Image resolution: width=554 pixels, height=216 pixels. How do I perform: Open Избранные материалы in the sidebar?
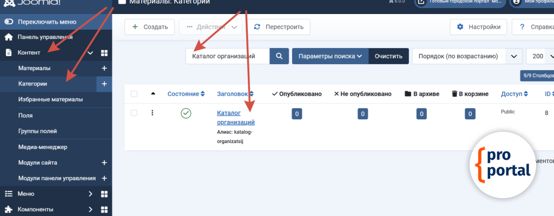coord(50,100)
